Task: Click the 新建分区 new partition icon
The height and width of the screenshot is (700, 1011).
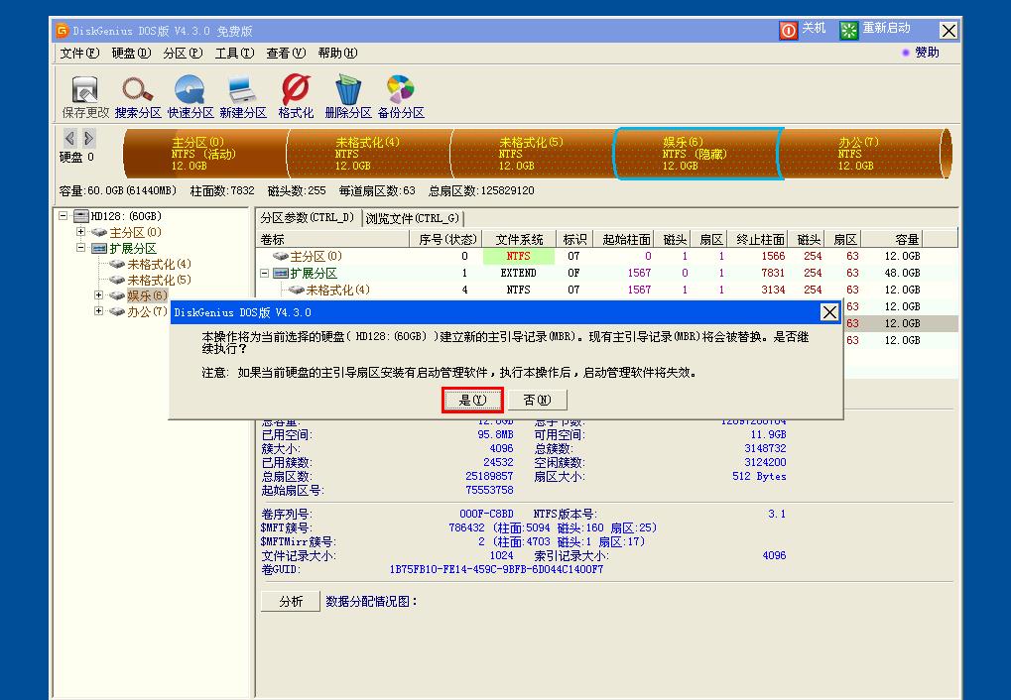Action: (243, 97)
